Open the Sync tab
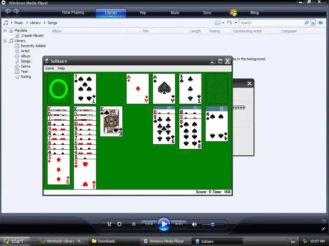 [x=207, y=13]
